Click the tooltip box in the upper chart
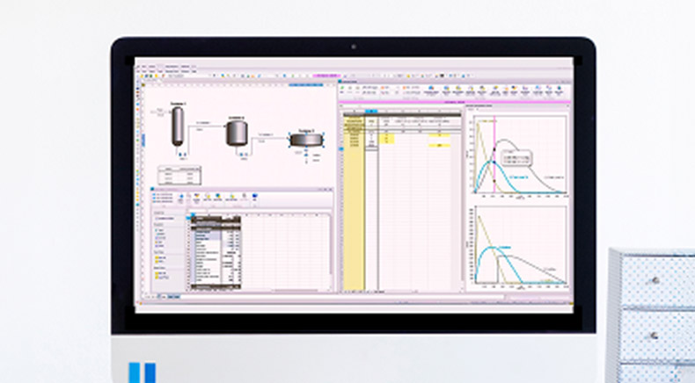695x383 pixels. [516, 158]
